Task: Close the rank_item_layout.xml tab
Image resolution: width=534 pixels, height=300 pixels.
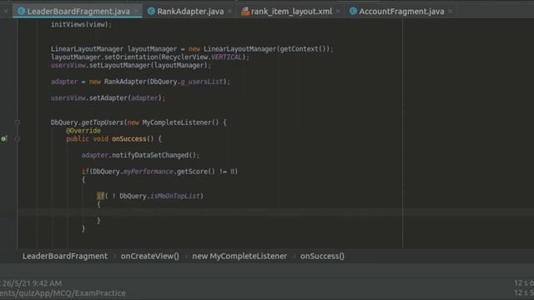Action: tap(338, 11)
